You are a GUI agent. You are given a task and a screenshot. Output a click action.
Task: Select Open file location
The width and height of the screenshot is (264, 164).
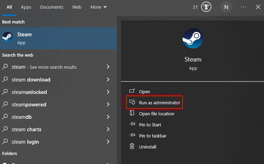click(x=157, y=114)
